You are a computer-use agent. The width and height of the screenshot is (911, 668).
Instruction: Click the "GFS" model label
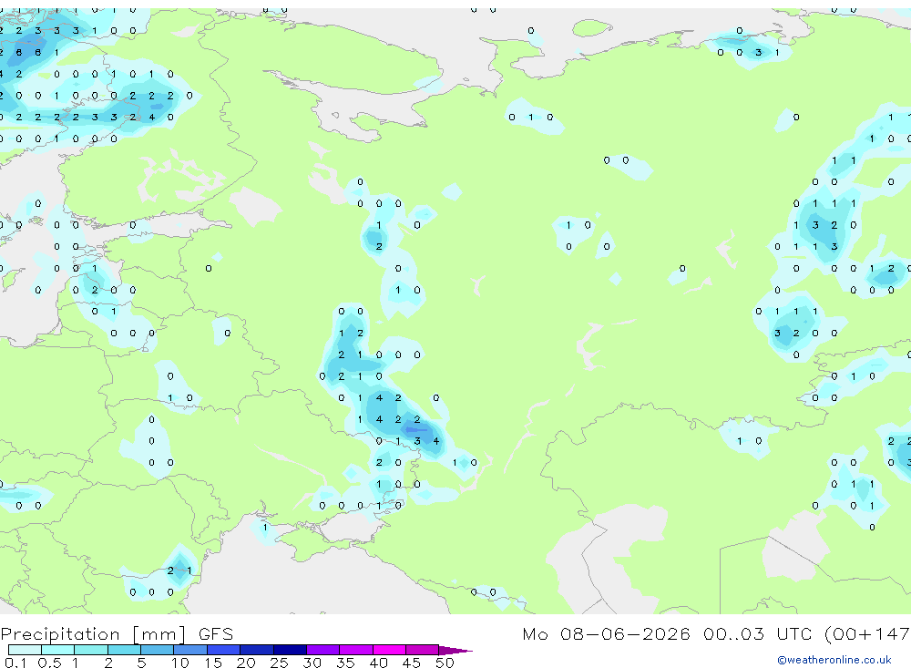click(216, 633)
